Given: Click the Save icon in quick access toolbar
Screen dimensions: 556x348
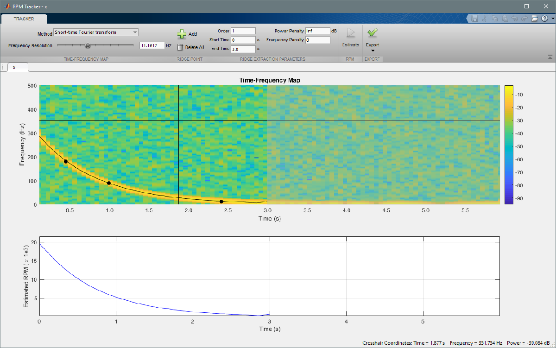Looking at the screenshot, I should [474, 19].
